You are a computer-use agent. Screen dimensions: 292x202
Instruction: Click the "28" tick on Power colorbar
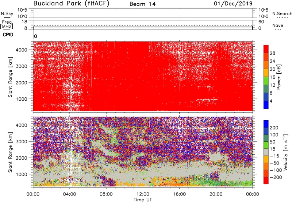coord(272,53)
